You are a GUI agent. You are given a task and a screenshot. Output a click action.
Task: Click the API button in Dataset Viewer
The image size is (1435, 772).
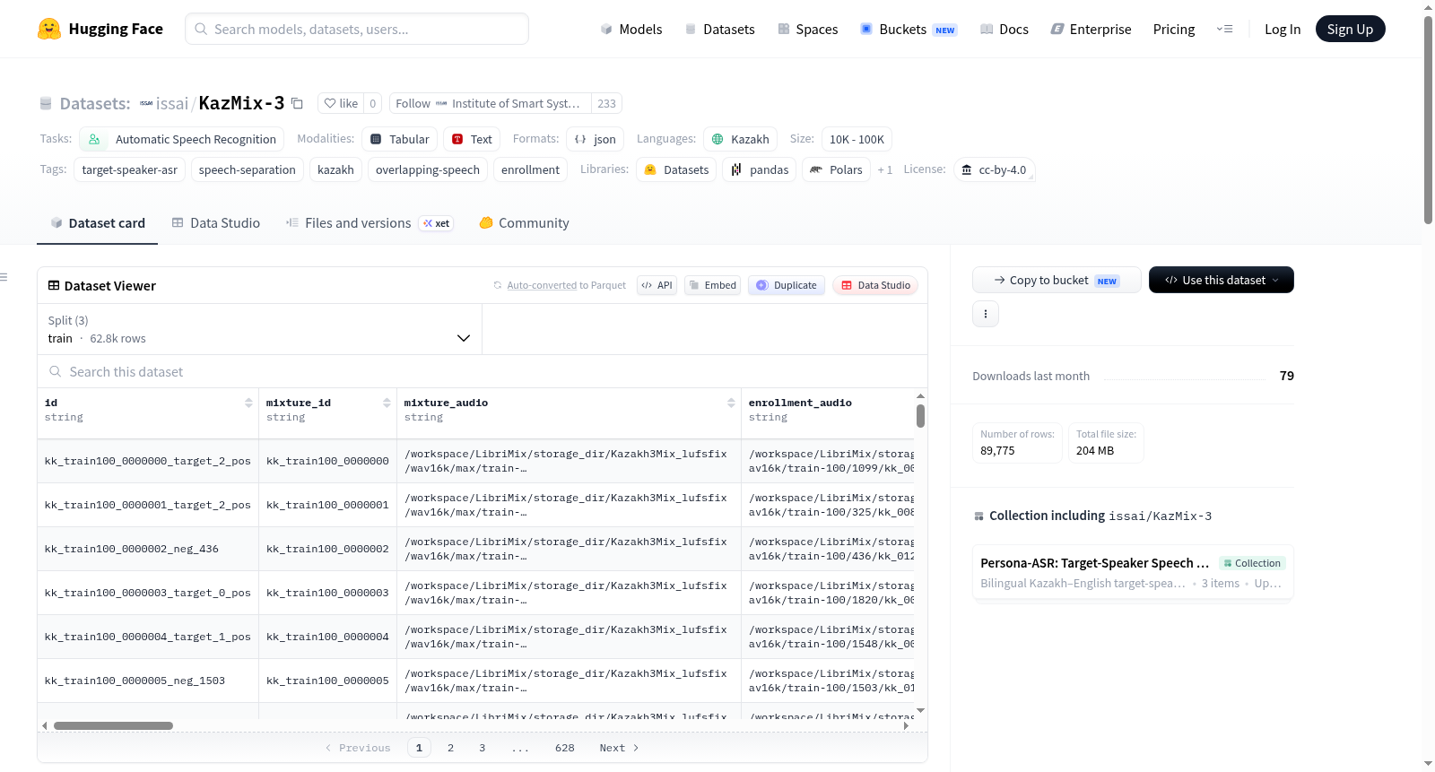657,285
